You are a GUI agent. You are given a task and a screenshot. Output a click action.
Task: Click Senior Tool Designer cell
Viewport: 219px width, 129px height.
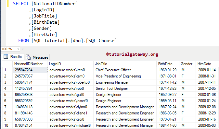point(125,88)
